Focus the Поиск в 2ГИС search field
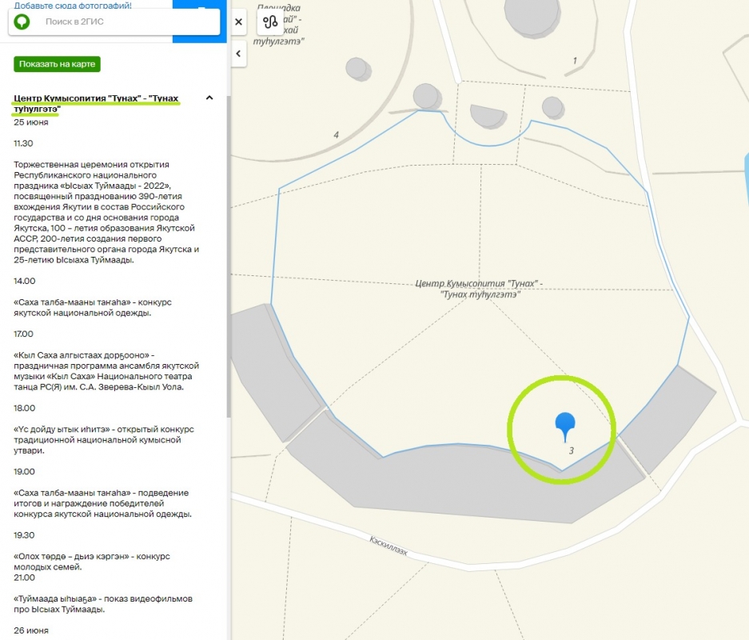The image size is (749, 640). (x=120, y=22)
